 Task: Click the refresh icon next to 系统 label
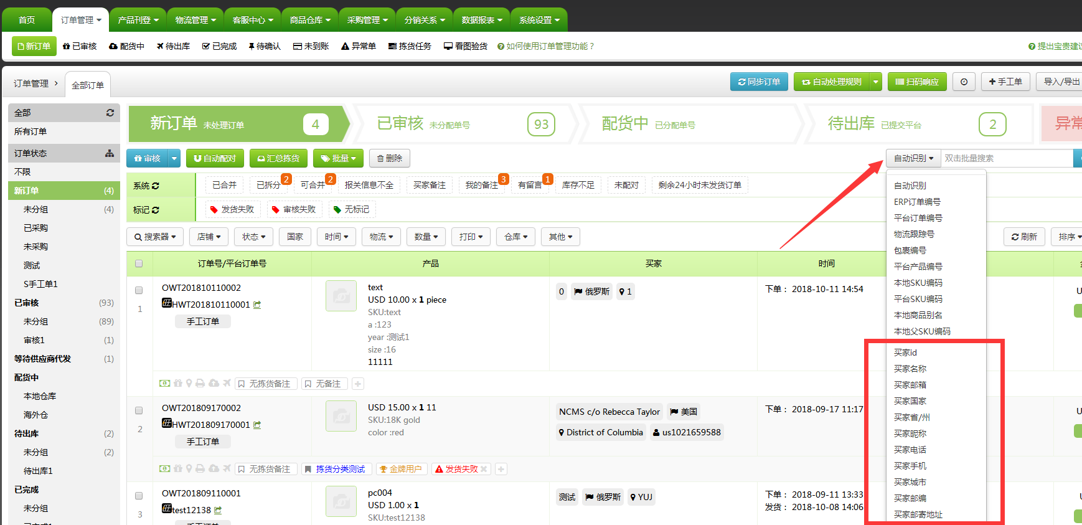(x=155, y=186)
